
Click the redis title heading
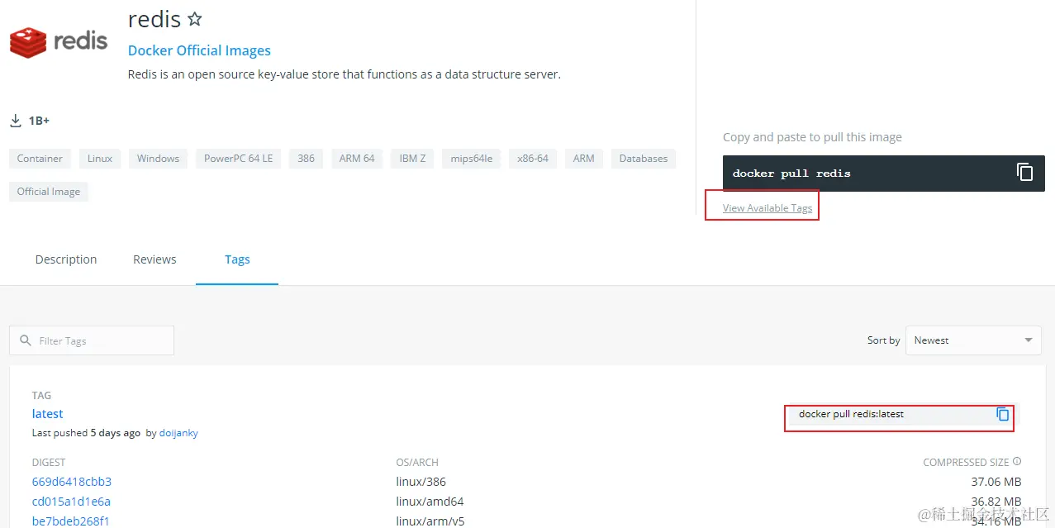pyautogui.click(x=154, y=18)
